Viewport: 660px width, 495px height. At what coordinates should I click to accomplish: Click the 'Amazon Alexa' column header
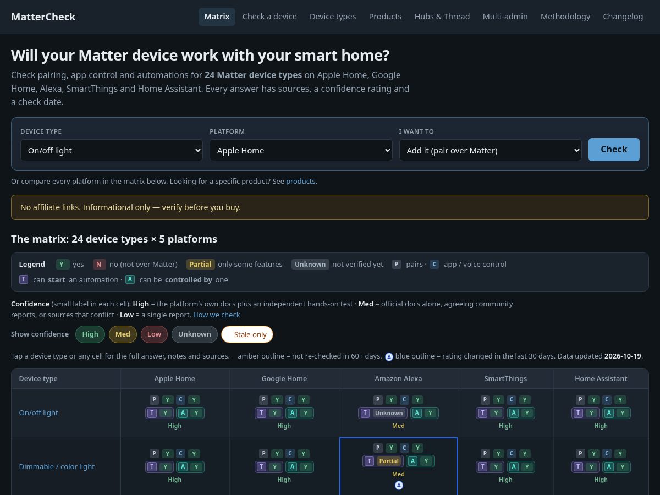tap(398, 378)
